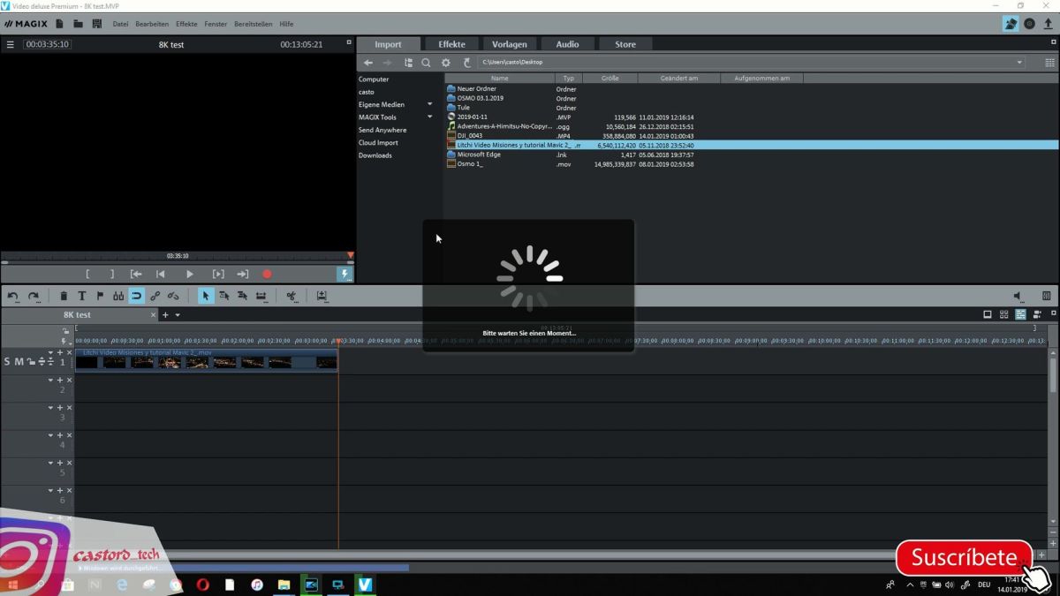Open the burn disc icon
1060x596 pixels.
1029,24
